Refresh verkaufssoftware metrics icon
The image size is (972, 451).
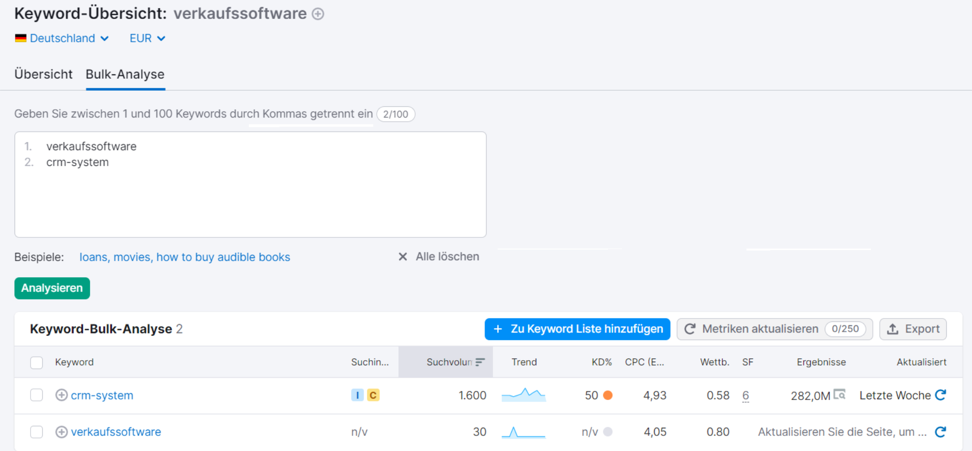pyautogui.click(x=940, y=432)
